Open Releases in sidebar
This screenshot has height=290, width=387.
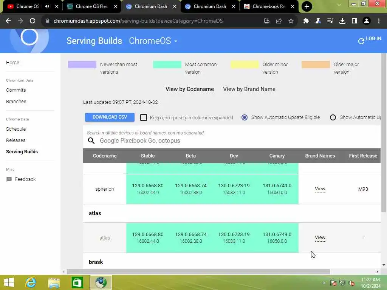(x=15, y=140)
